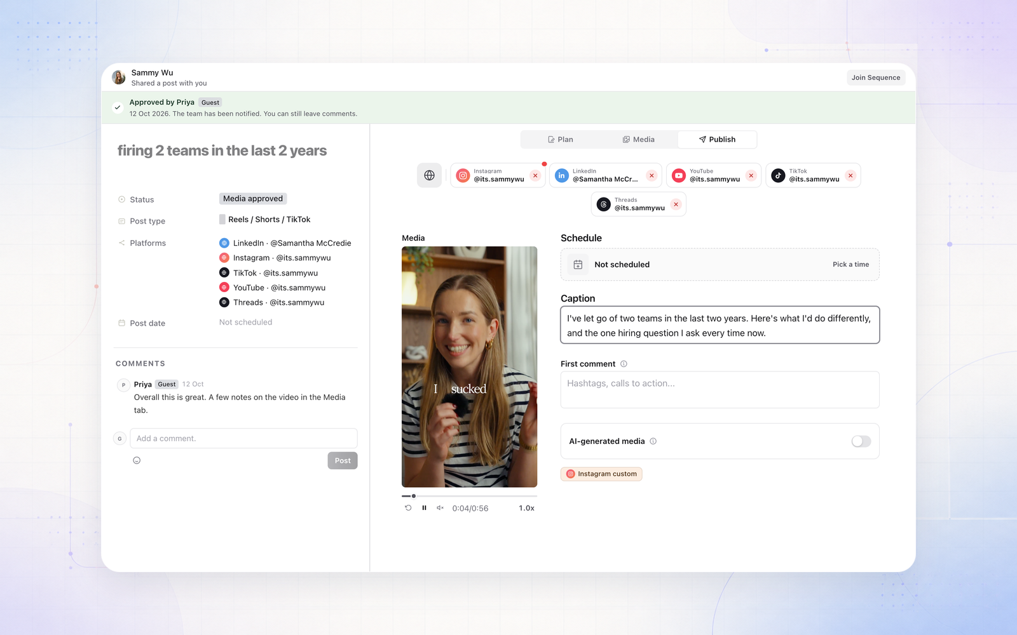Open the Media approved status dropdown
Image resolution: width=1017 pixels, height=635 pixels.
pos(253,199)
